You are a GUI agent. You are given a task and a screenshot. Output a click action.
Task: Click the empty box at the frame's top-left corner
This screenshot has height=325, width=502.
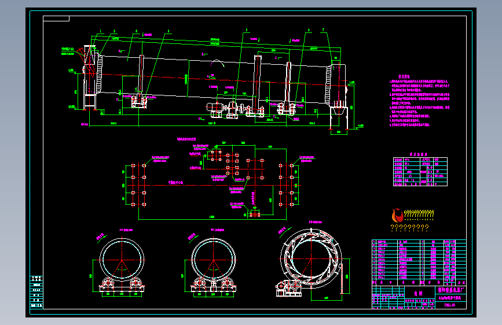[x=56, y=19]
